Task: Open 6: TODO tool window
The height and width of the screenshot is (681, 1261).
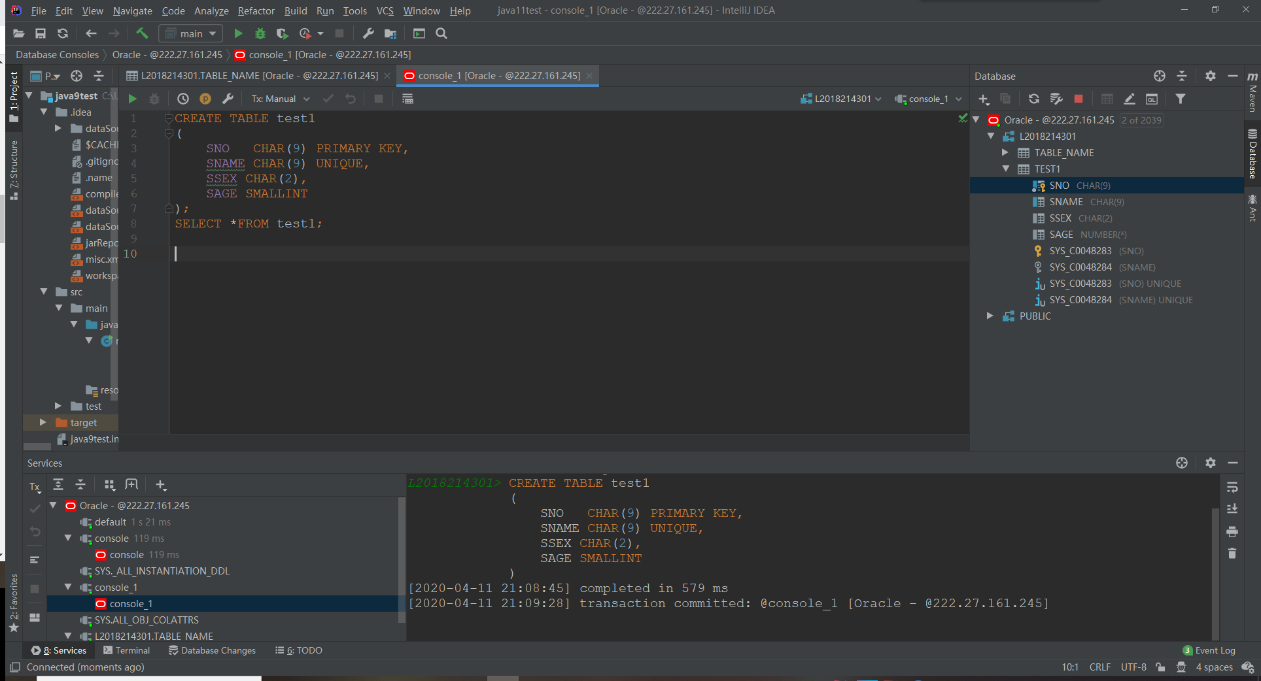Action: (299, 650)
